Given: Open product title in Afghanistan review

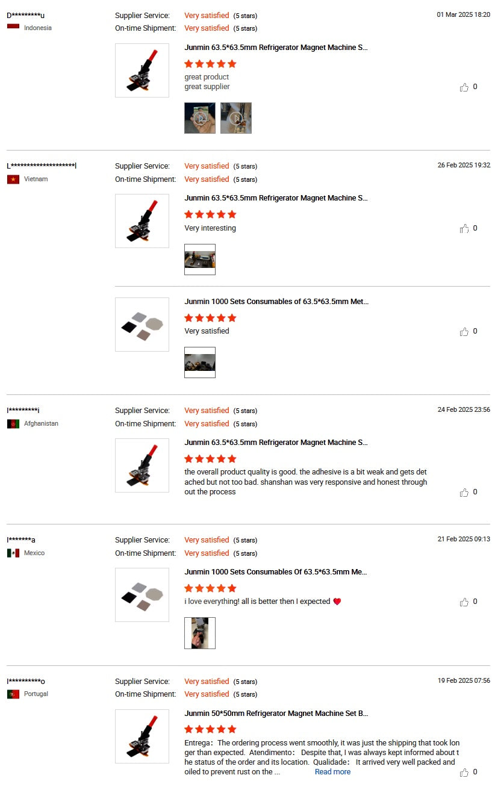Looking at the screenshot, I should click(x=276, y=443).
